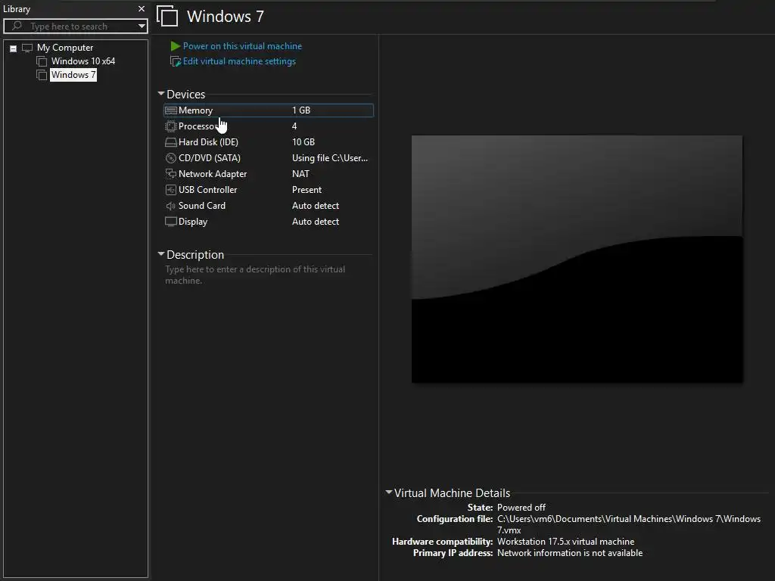The width and height of the screenshot is (775, 581).
Task: Click Network information is not available text
Action: [x=569, y=553]
